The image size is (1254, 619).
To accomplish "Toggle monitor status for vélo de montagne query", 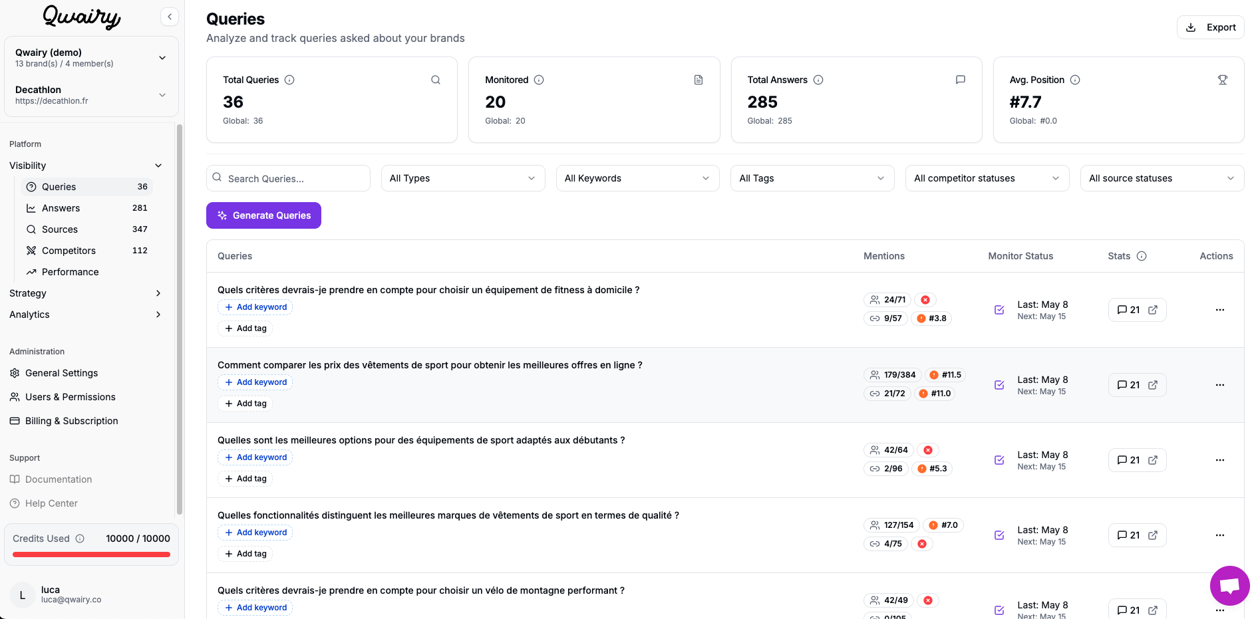I will pyautogui.click(x=999, y=610).
